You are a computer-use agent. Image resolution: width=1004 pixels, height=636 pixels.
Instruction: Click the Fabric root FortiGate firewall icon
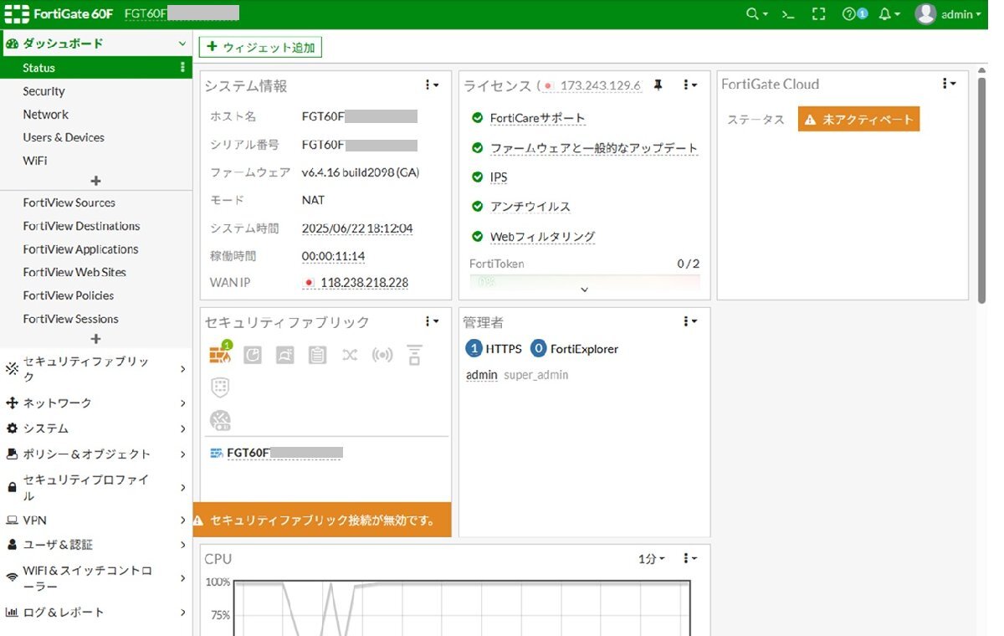[x=220, y=354]
